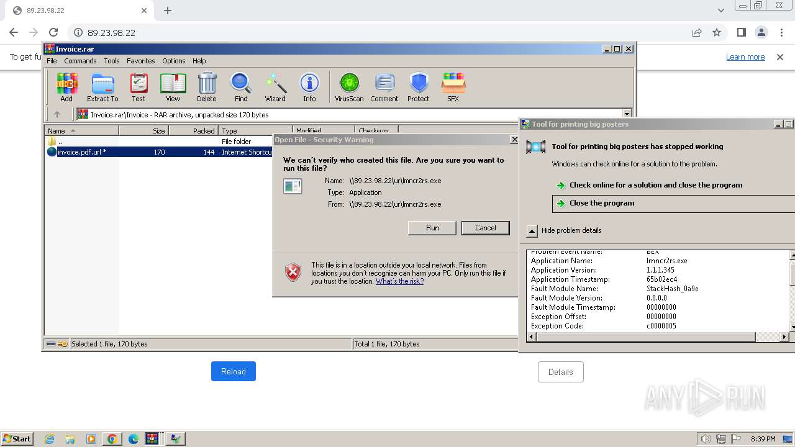This screenshot has width=795, height=447.
Task: Open the WinRAR Help menu
Action: (x=199, y=61)
